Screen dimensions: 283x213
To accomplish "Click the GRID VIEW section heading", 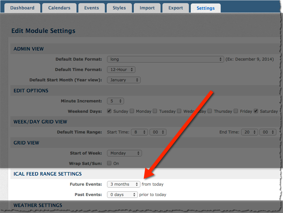I will tap(26, 143).
